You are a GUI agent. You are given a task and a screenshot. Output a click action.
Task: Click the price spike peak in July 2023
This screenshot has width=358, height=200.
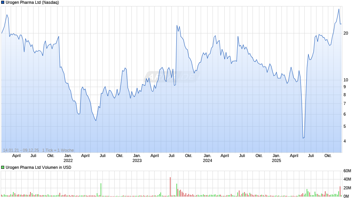point(177,25)
